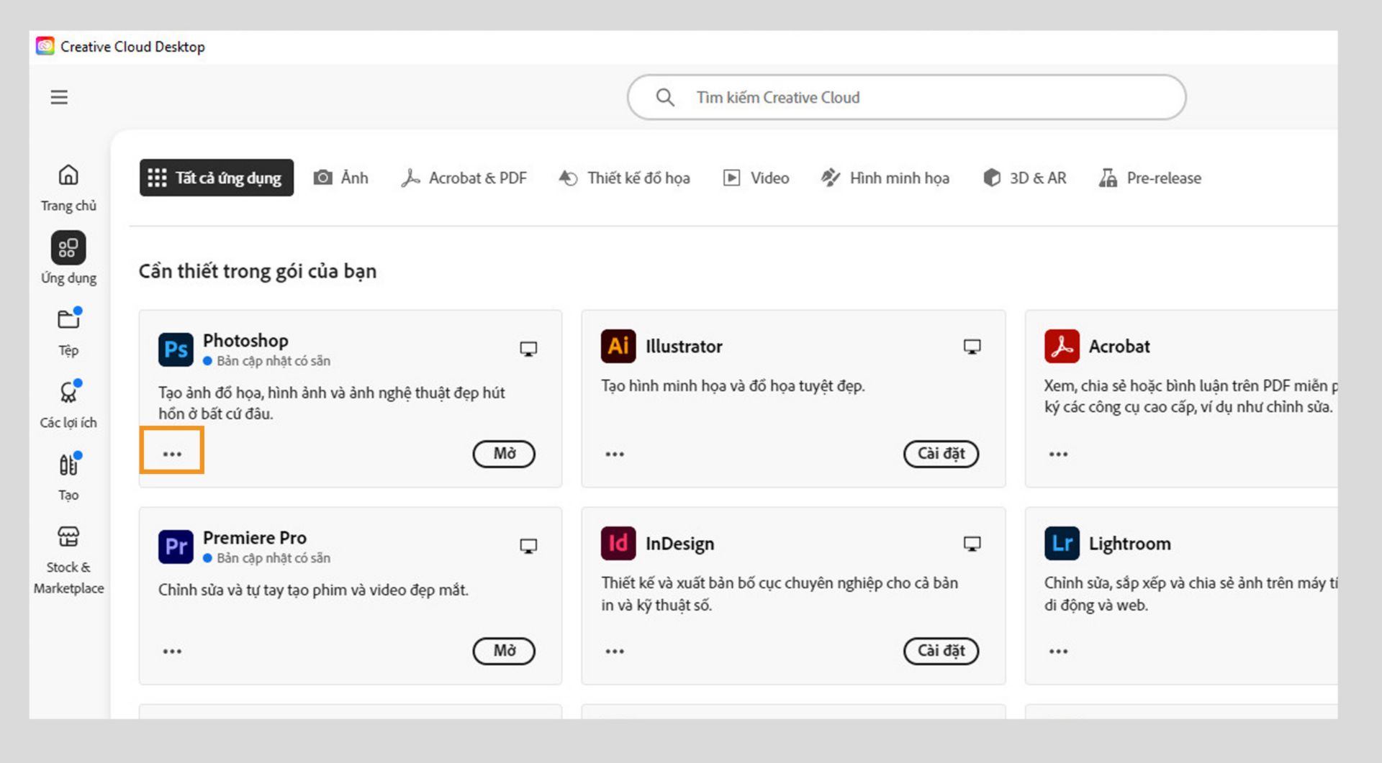The width and height of the screenshot is (1382, 763).
Task: Switch to the Acrobat & PDF tab
Action: pyautogui.click(x=464, y=178)
